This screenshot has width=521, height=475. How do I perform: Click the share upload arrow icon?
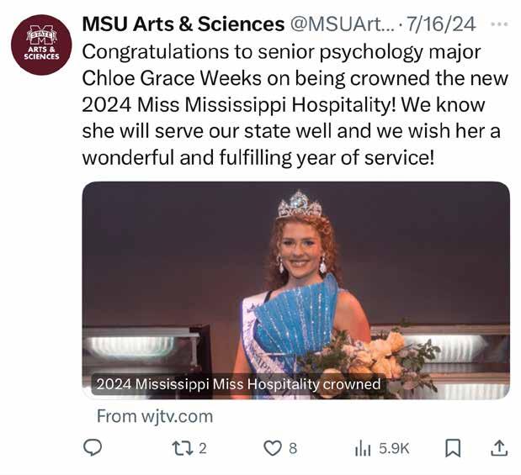point(498,448)
